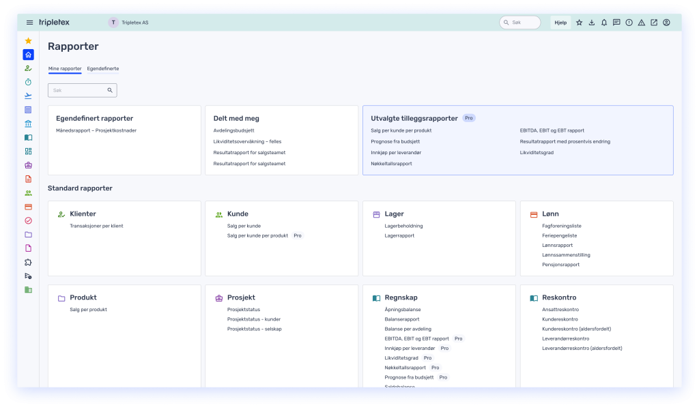Click the warning triangle icon in header
This screenshot has width=699, height=408.
tap(641, 23)
